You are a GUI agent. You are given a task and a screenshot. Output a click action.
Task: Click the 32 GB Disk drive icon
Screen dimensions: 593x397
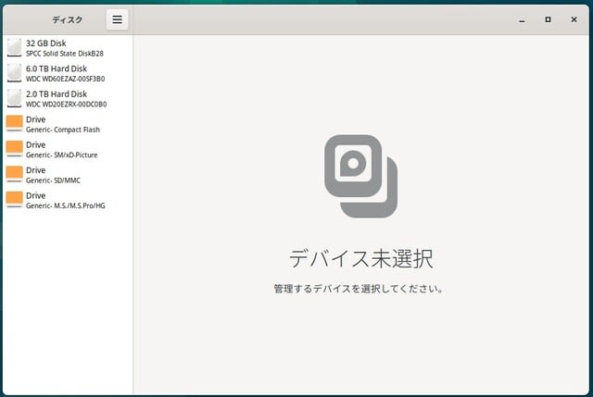click(x=15, y=47)
